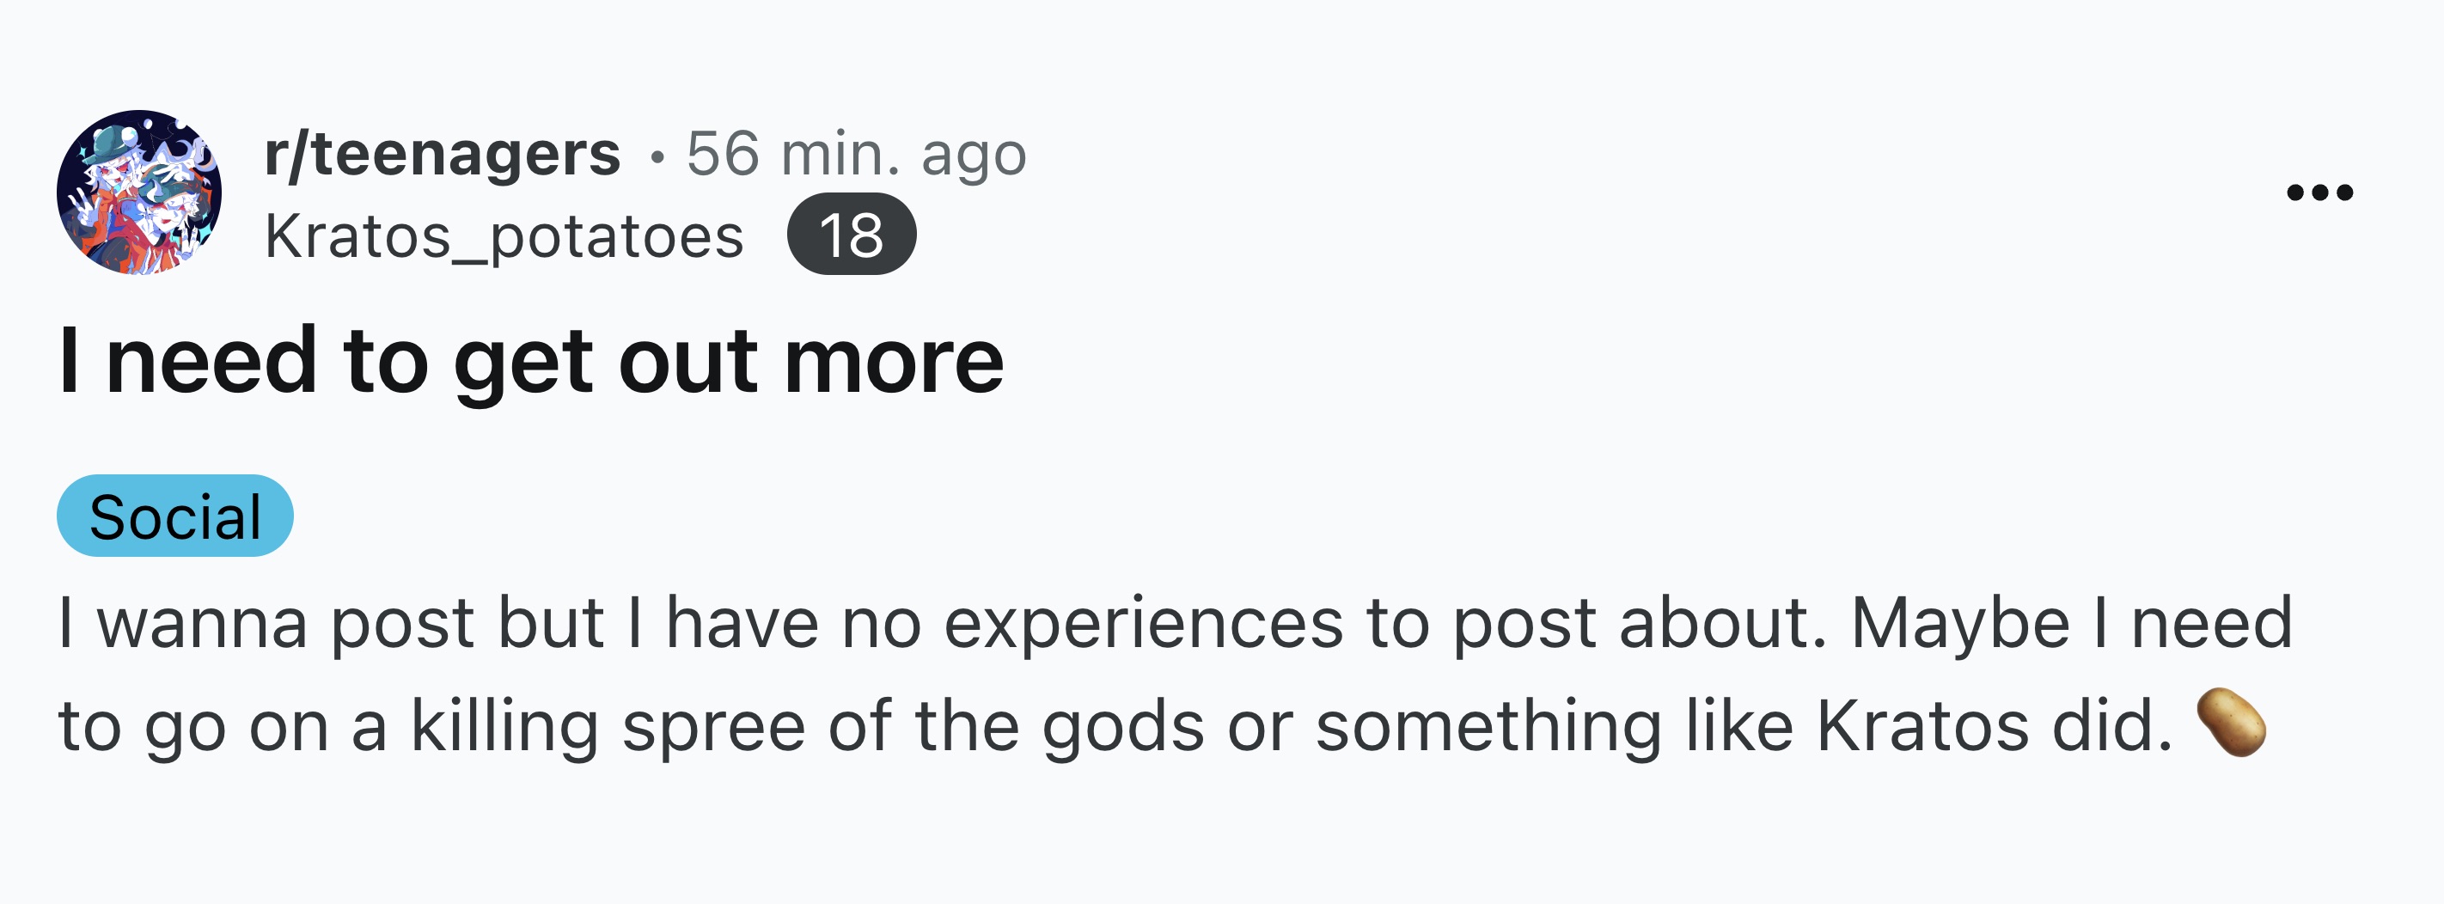The height and width of the screenshot is (904, 2444).
Task: Click the bullet separator before the timestamp
Action: 657,156
